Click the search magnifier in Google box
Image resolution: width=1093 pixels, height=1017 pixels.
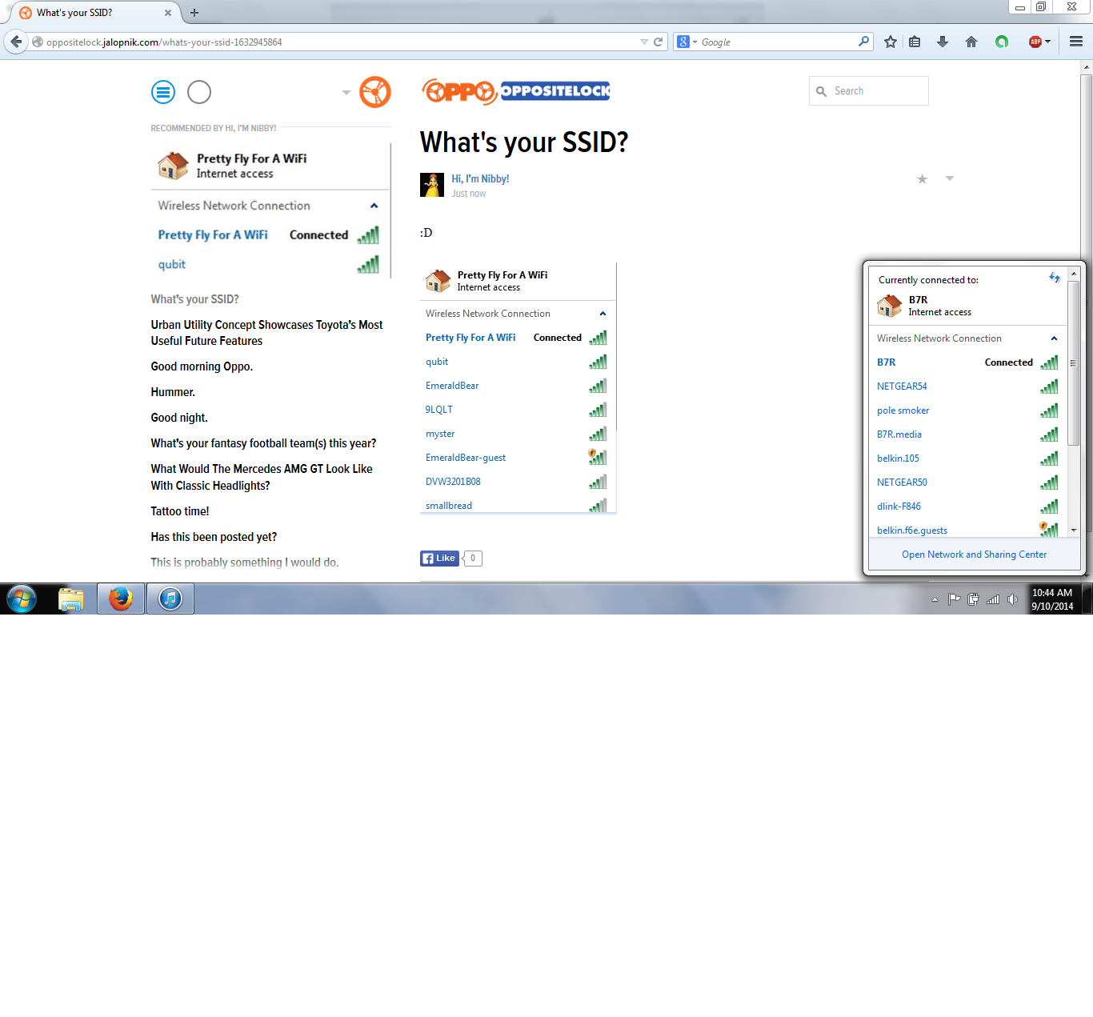[x=863, y=42]
